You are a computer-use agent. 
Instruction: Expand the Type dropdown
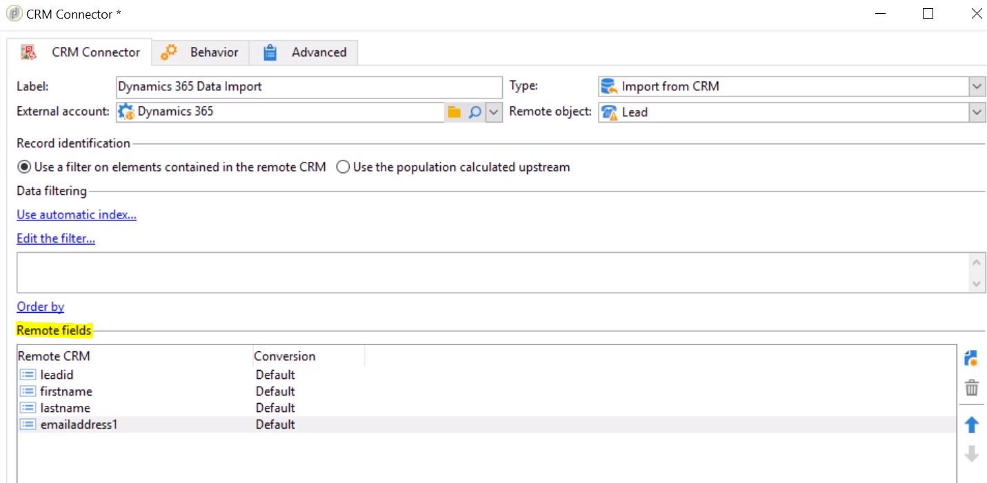click(x=977, y=87)
